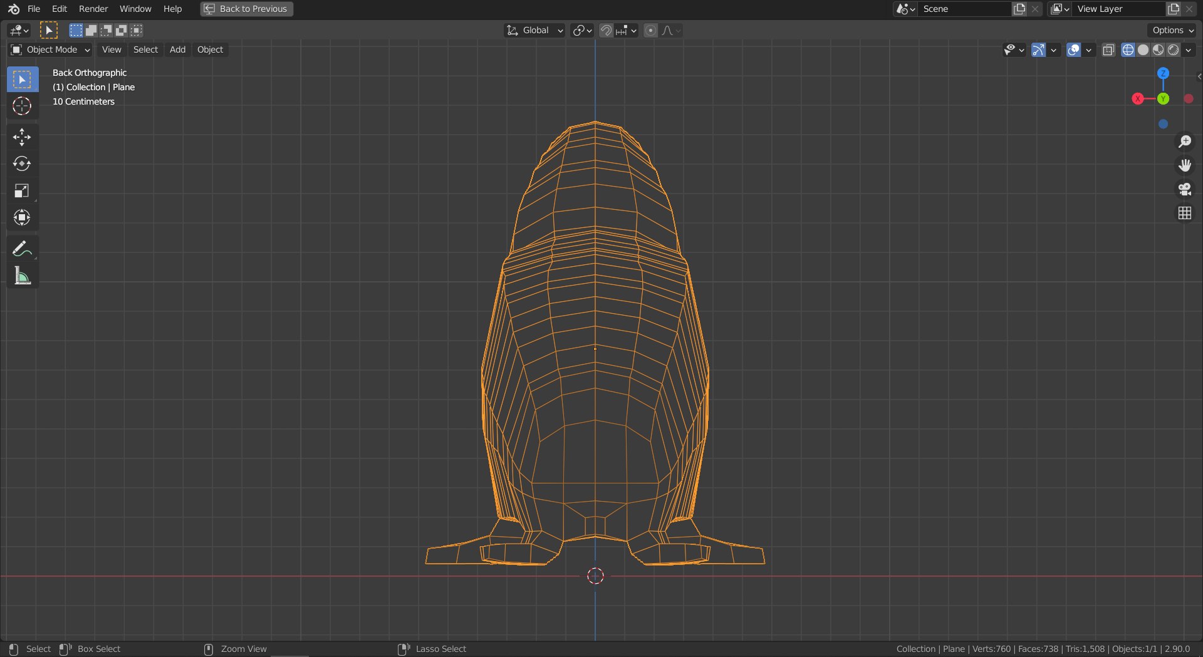
Task: Click the View Layer name field
Action: pos(1119,9)
